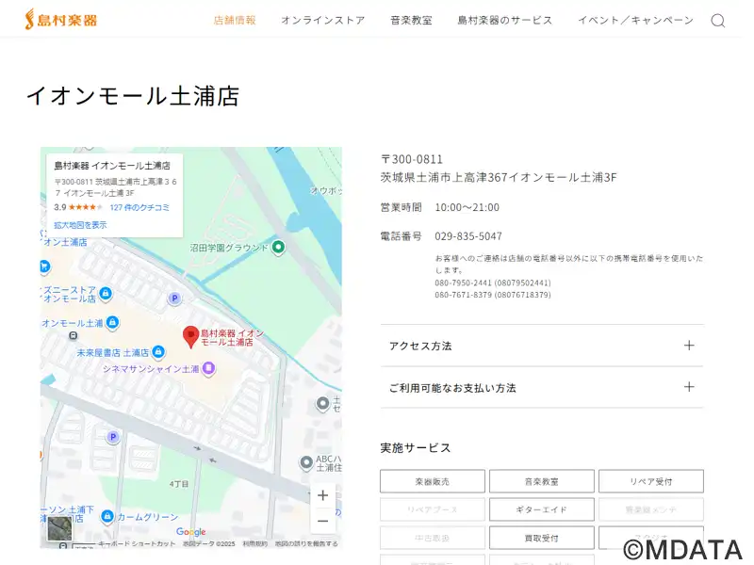This screenshot has height=565, width=754.
Task: Click the 島村楽器 logo
Action: point(61,20)
